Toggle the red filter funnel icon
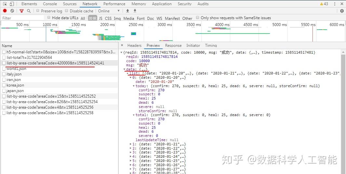Image resolution: width=346 pixels, height=174 pixels. [21, 11]
